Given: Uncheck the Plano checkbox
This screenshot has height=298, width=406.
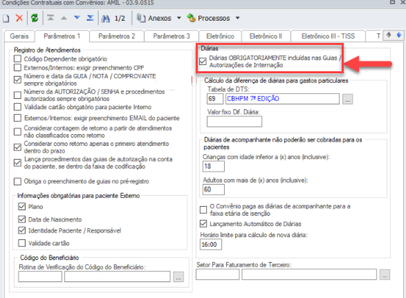Looking at the screenshot, I should 22,207.
